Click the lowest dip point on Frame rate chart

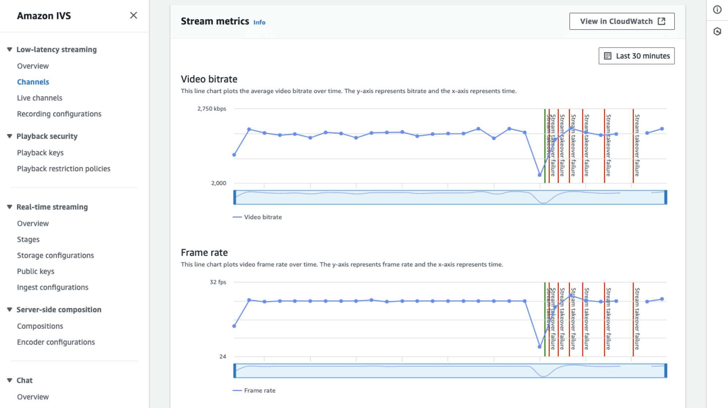coord(539,347)
